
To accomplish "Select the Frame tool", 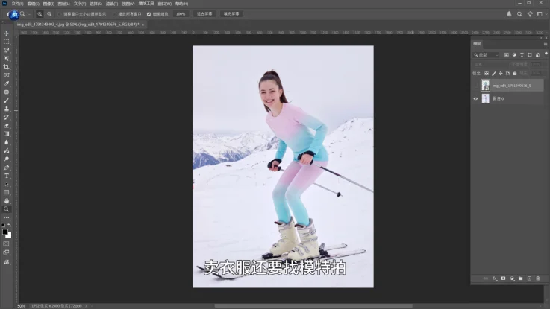I will coord(6,75).
